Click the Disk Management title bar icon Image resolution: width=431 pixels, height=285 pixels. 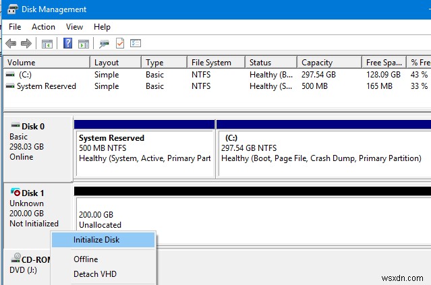point(12,9)
